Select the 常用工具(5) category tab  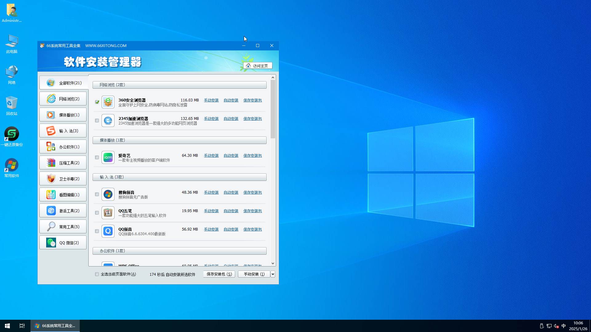tap(63, 227)
